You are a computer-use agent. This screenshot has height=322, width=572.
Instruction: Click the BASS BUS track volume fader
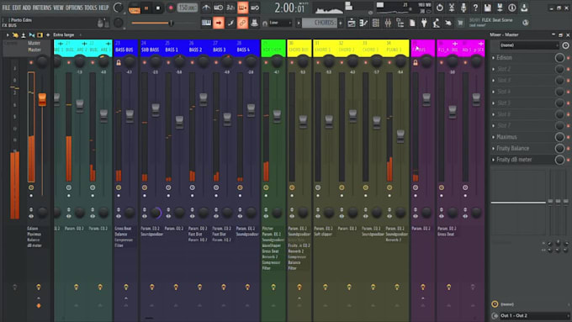coord(130,116)
